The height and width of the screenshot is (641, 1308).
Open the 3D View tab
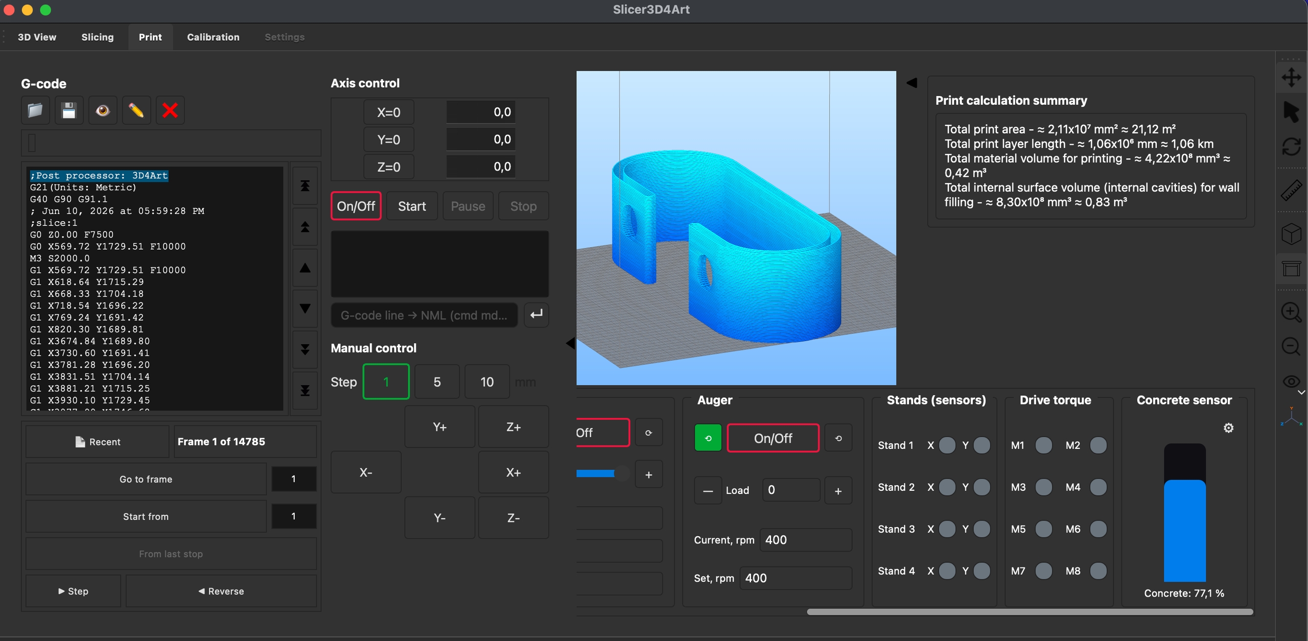click(x=37, y=37)
